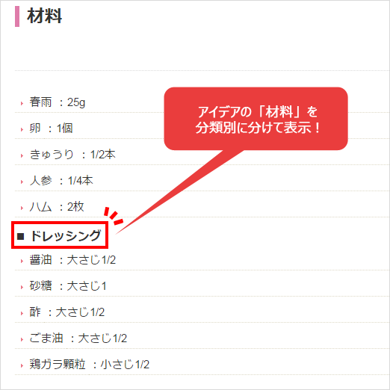Select the ごま油 : 大さじ1/2 ingredient

coord(78,338)
